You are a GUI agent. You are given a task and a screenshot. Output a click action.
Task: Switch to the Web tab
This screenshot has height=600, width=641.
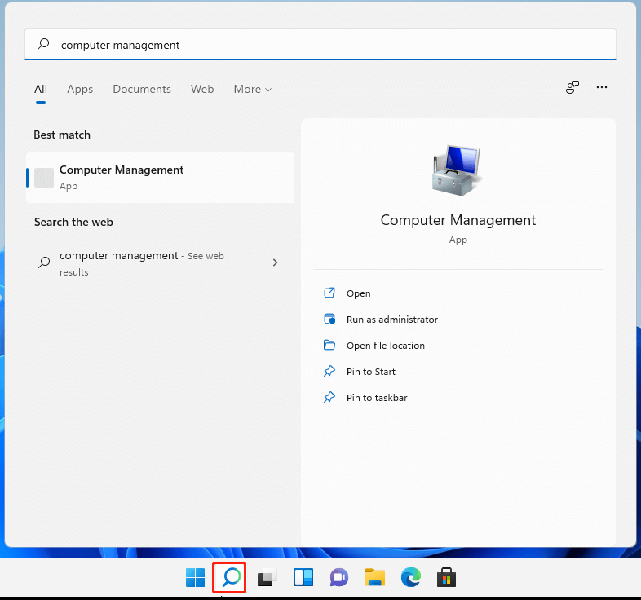(202, 89)
